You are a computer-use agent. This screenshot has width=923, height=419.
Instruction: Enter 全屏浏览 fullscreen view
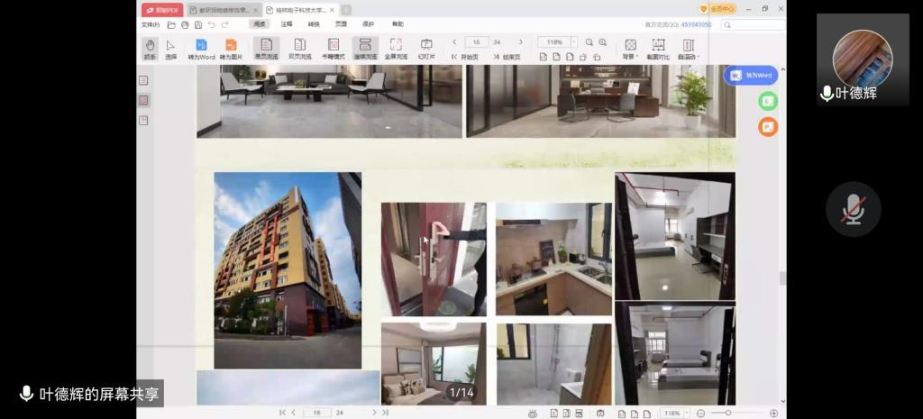click(396, 48)
